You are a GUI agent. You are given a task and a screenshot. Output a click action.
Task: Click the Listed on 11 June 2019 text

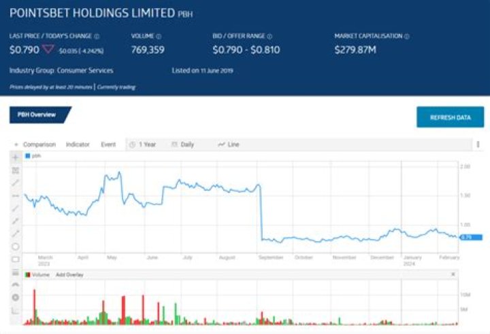pyautogui.click(x=202, y=71)
